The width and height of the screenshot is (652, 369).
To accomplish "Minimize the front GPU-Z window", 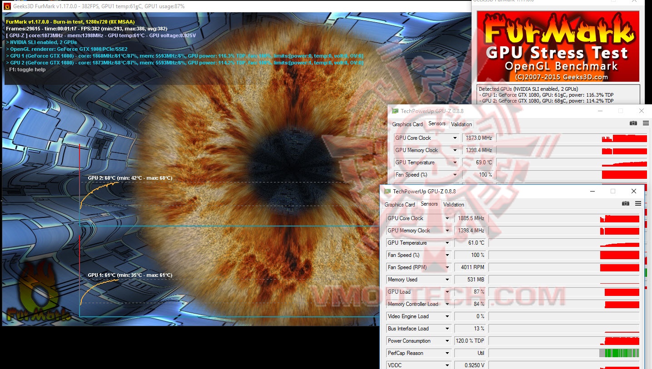I will [592, 191].
